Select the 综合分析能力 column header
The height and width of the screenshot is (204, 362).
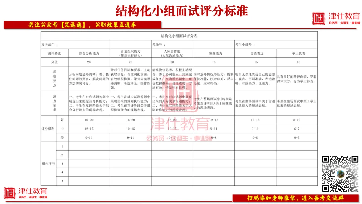(89, 53)
